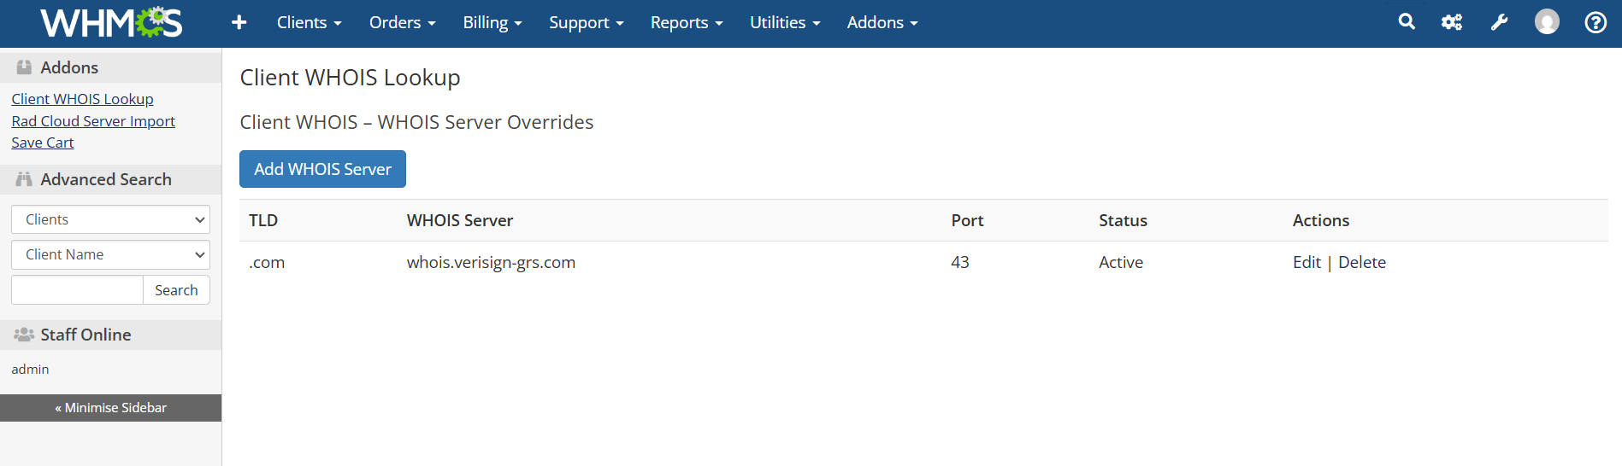Click the WHMCS logo
The image size is (1622, 466).
(x=111, y=23)
